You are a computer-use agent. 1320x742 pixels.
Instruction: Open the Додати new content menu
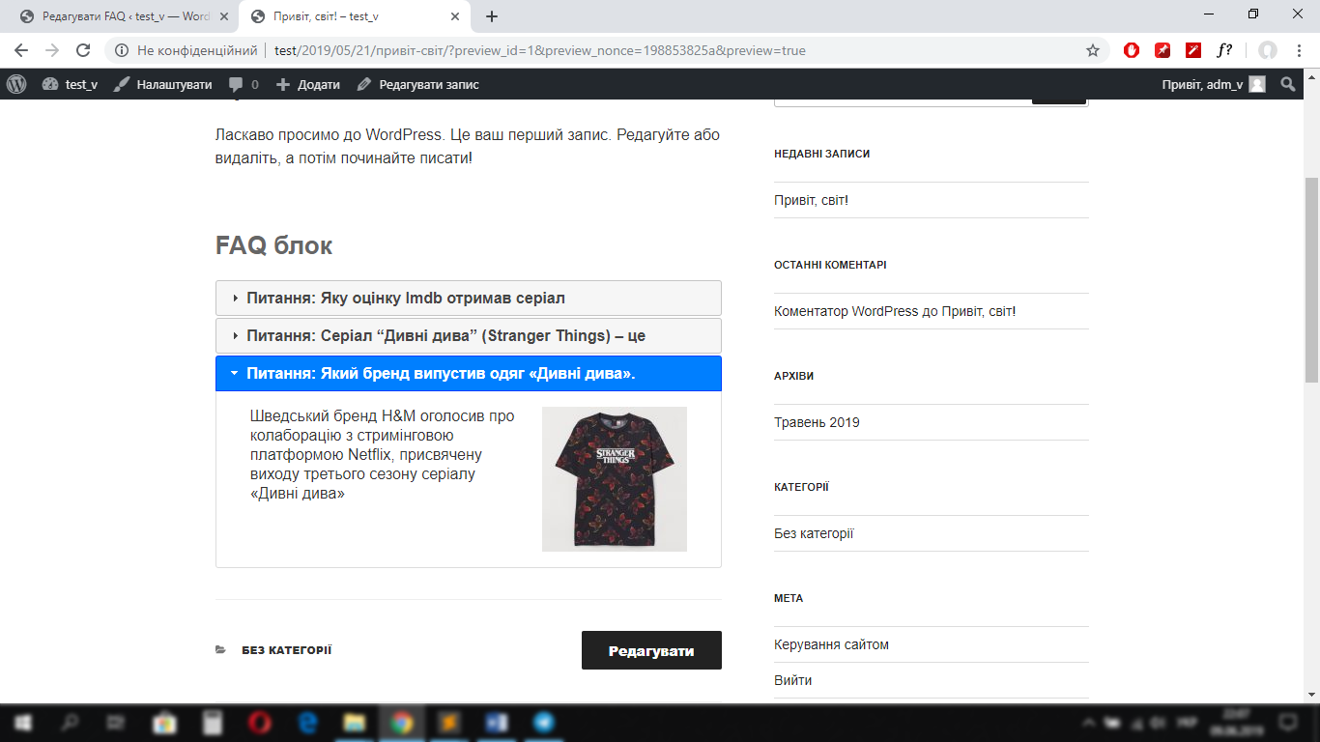(x=308, y=84)
